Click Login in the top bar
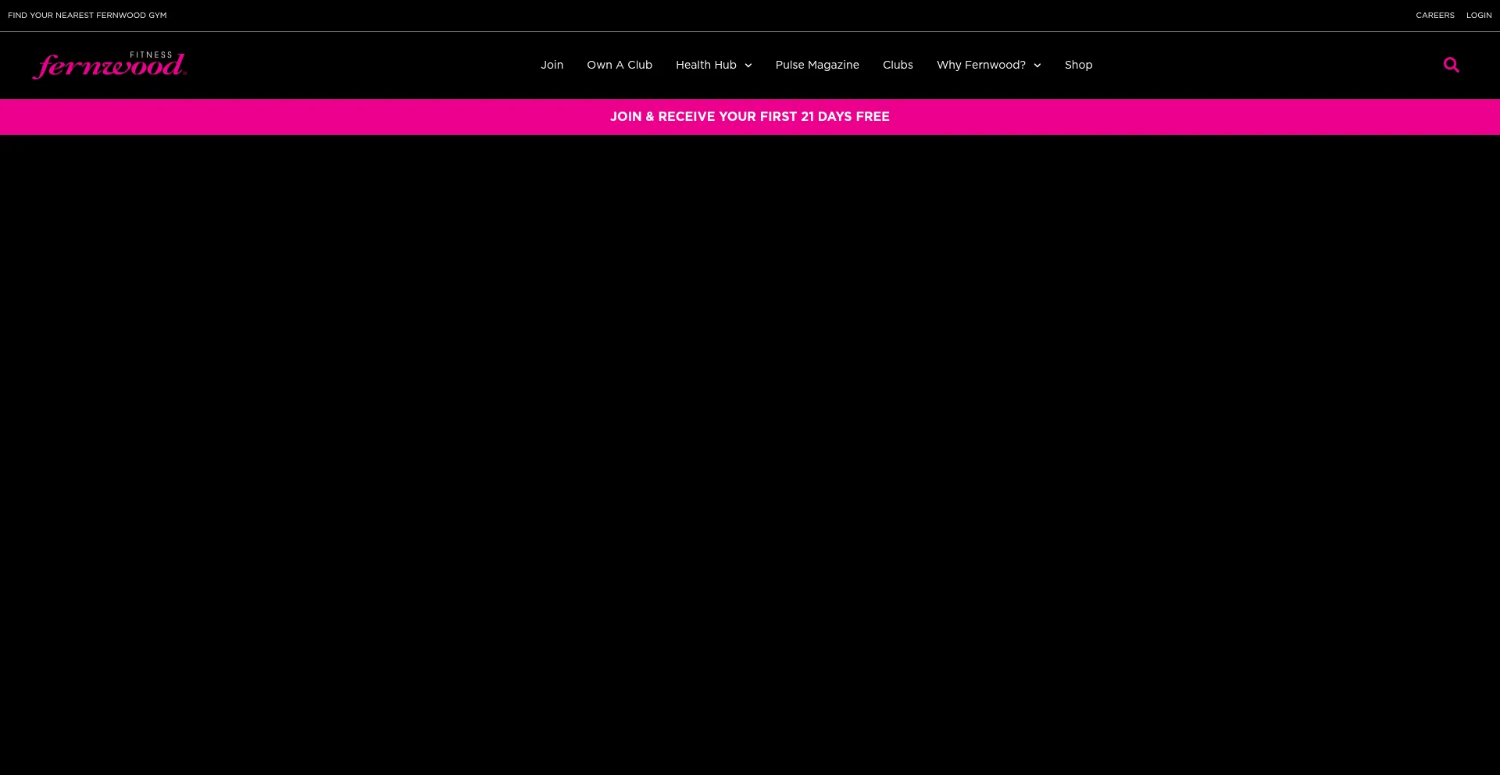The width and height of the screenshot is (1500, 775). 1479,16
